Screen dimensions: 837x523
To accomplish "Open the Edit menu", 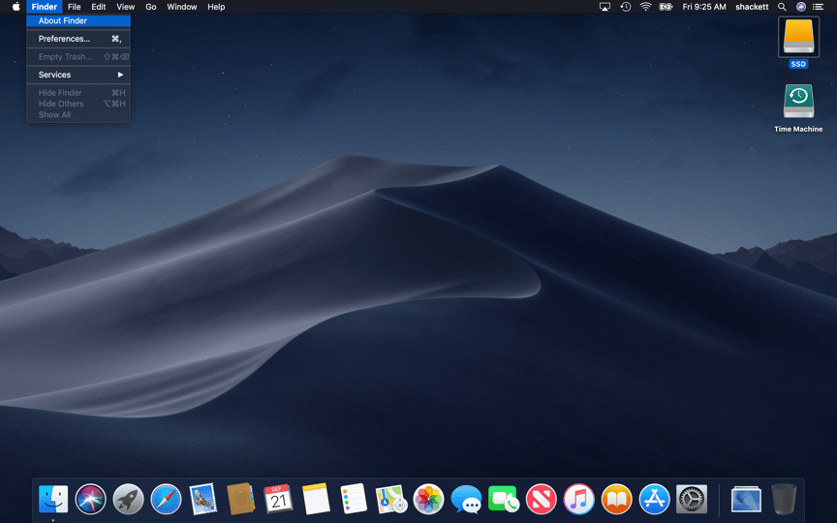I will 98,7.
